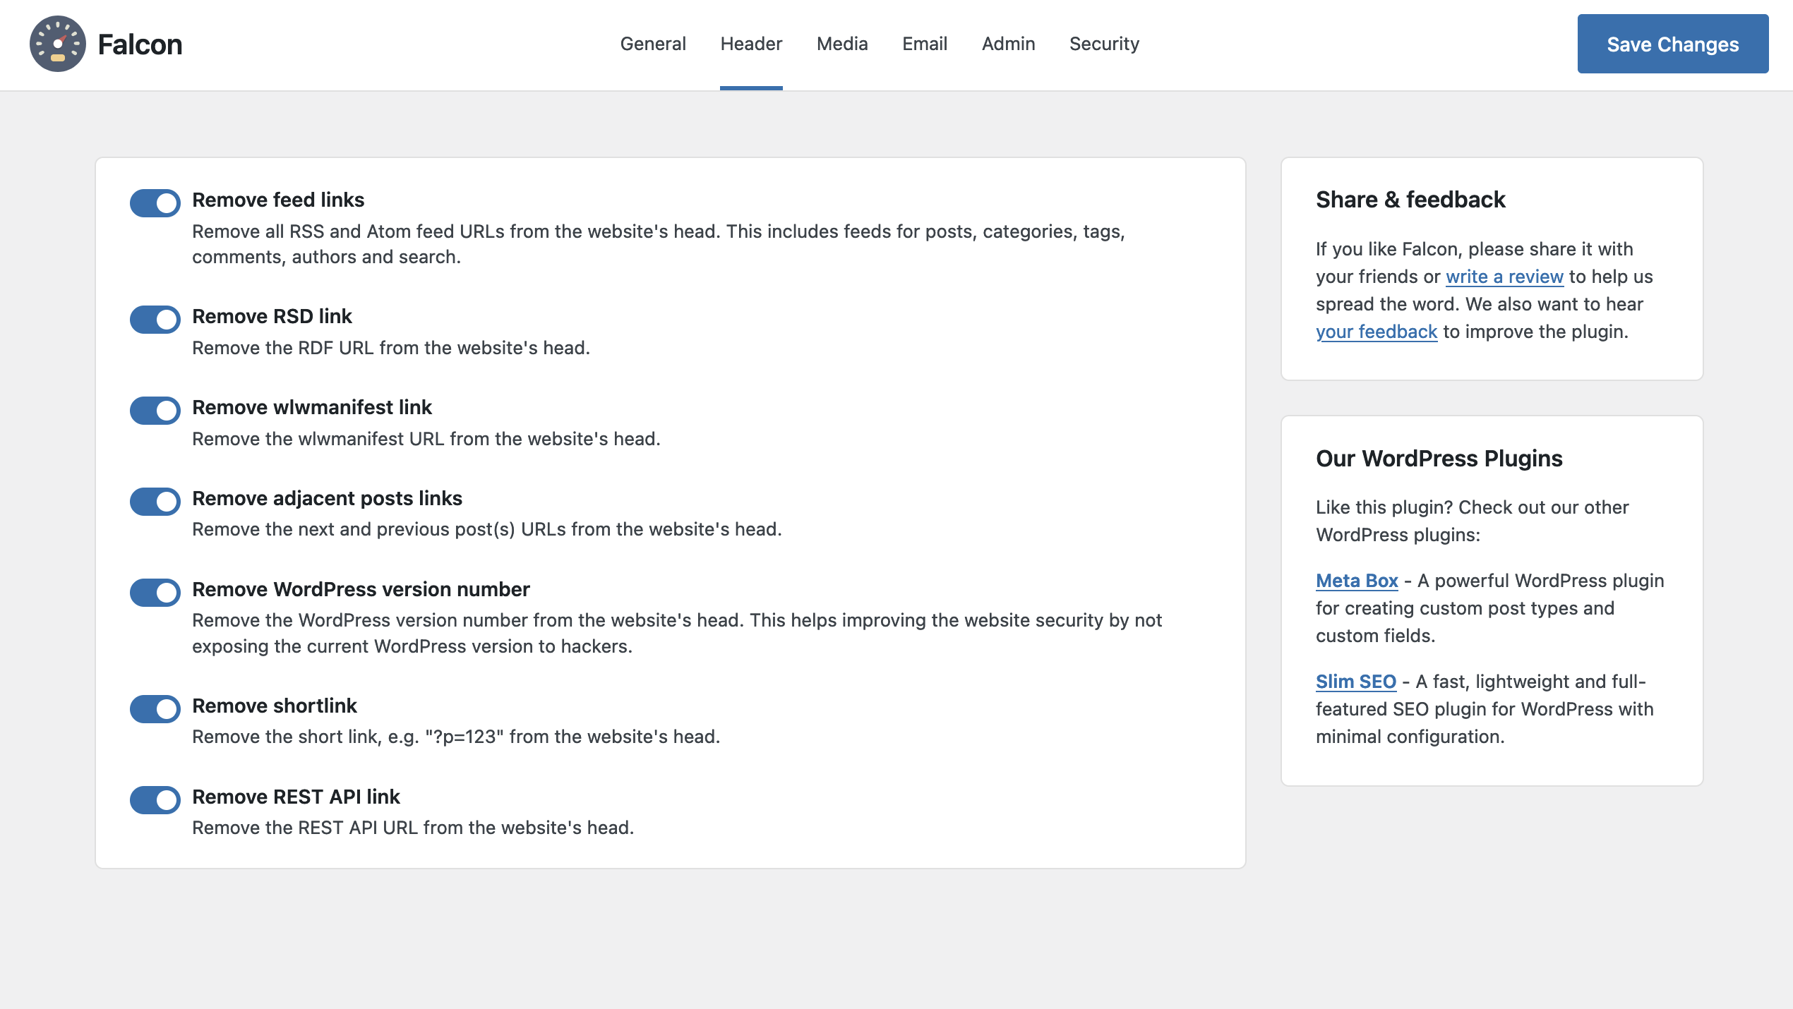Click the Falcon title text
The image size is (1793, 1009).
140,44
